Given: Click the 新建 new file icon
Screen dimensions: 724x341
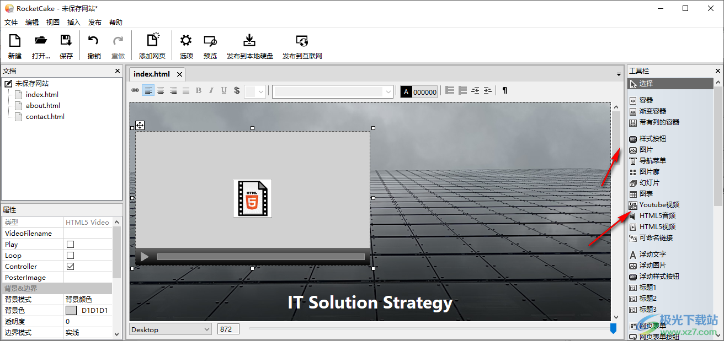Looking at the screenshot, I should click(x=15, y=41).
